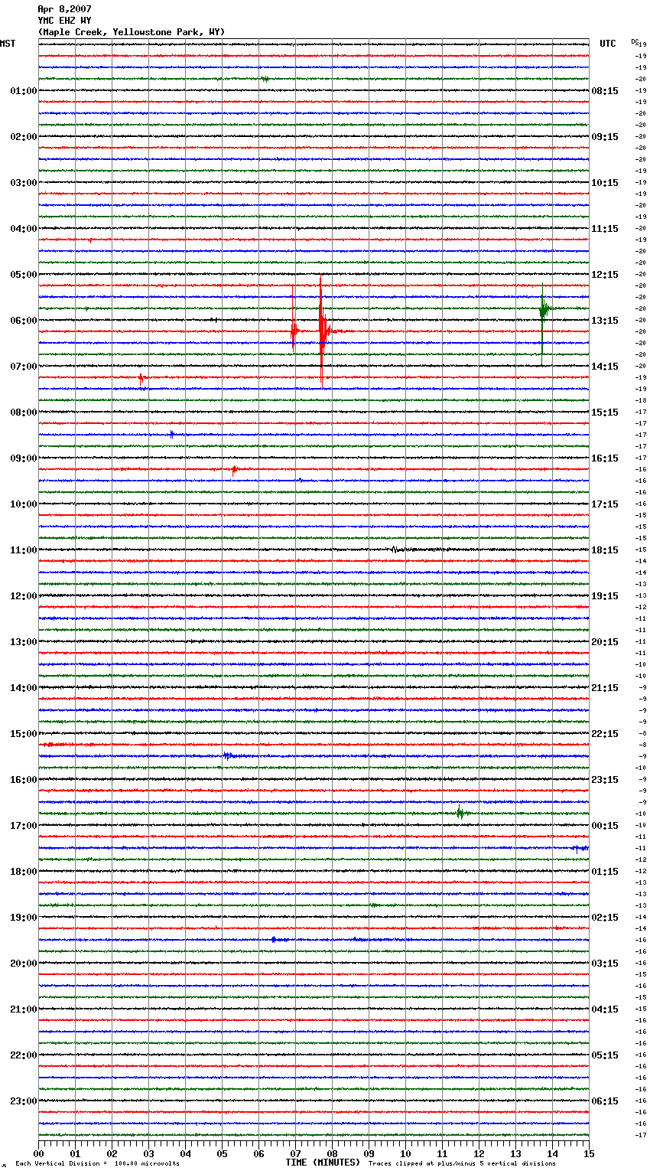Click the small red event in the 07:15 MST trace
650x1174 pixels.
pyautogui.click(x=141, y=377)
